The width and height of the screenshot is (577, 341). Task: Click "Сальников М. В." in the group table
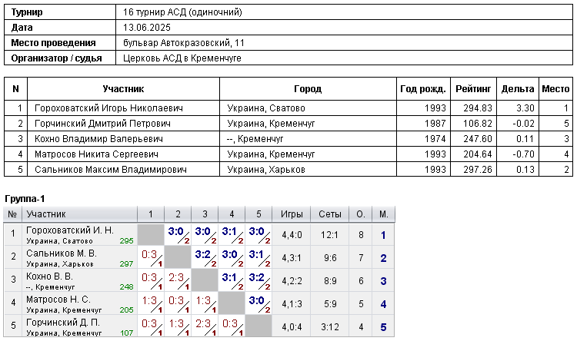pyautogui.click(x=62, y=253)
